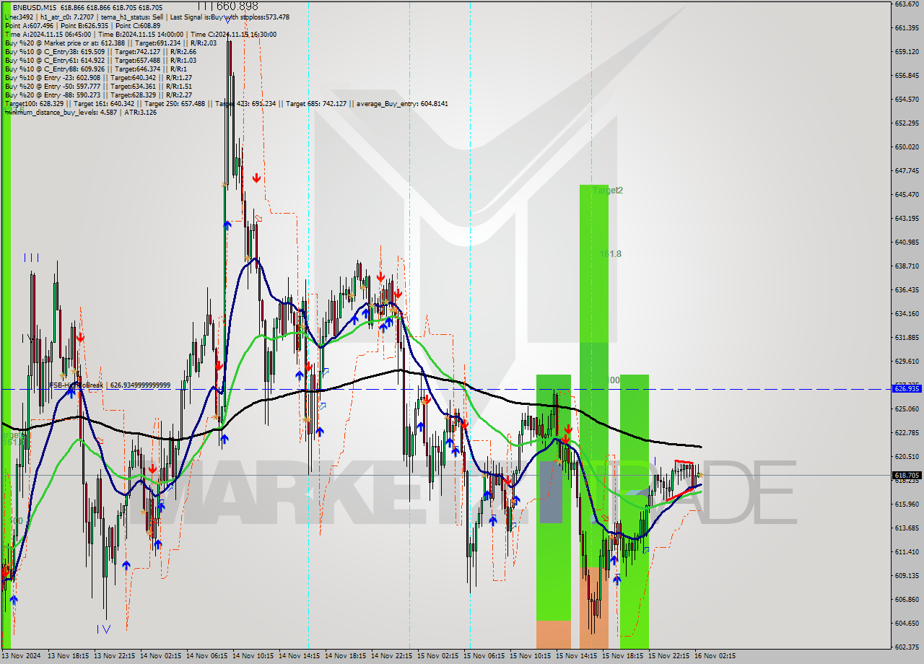Click 615.960 on the price scale
Viewport: 924px width, 664px height.
click(906, 504)
